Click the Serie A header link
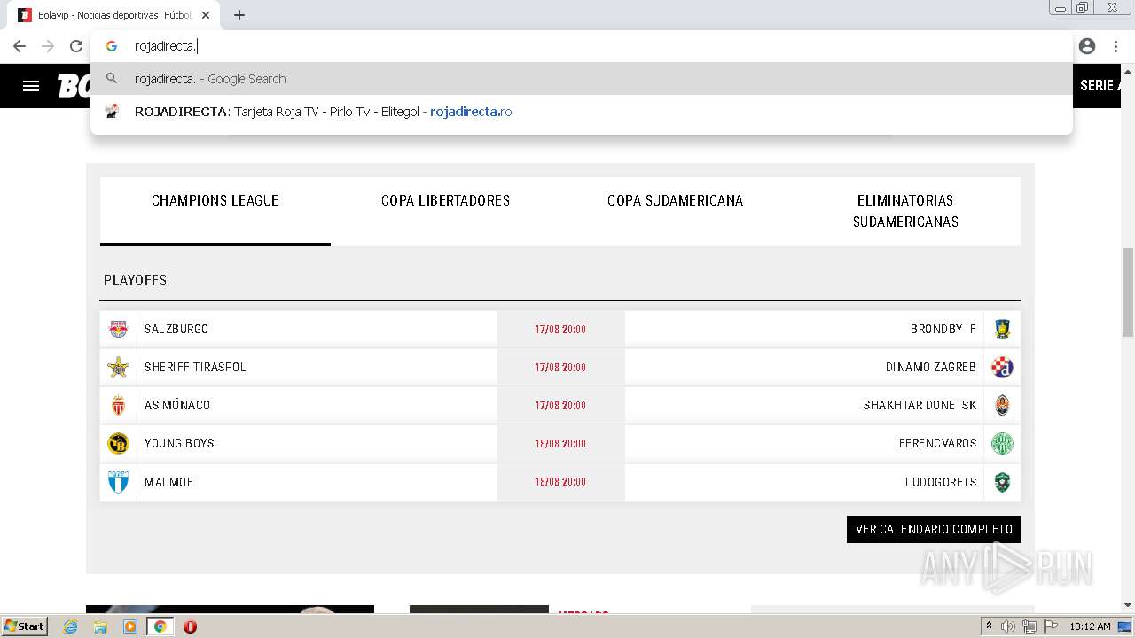1135x638 pixels. coord(1100,86)
